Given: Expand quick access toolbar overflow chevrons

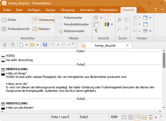Looking at the screenshot, I should coord(73,43).
